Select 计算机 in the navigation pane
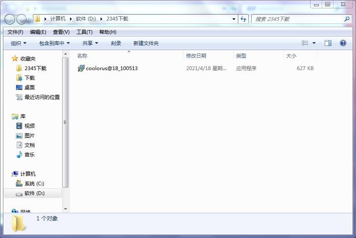The width and height of the screenshot is (356, 238). (x=28, y=174)
